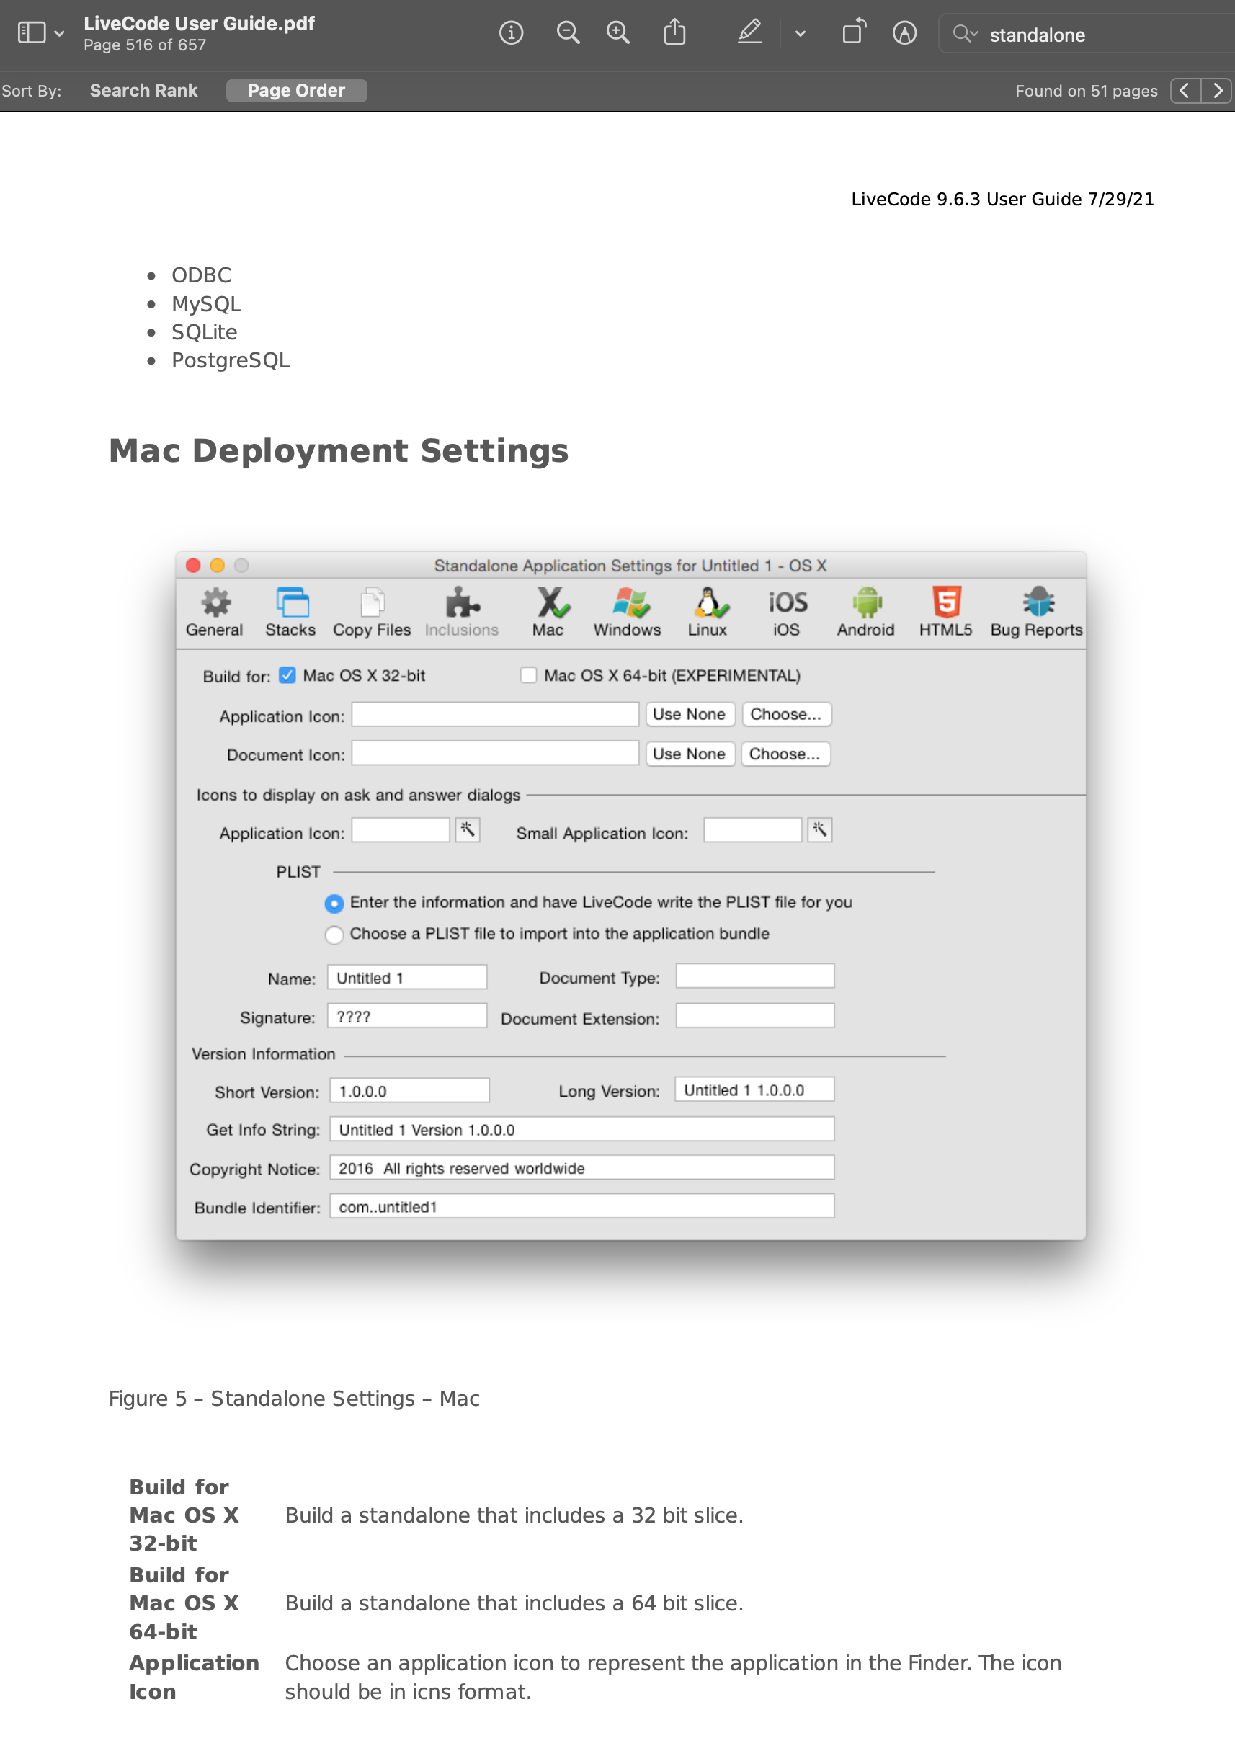Click the Document Type field

pyautogui.click(x=755, y=977)
